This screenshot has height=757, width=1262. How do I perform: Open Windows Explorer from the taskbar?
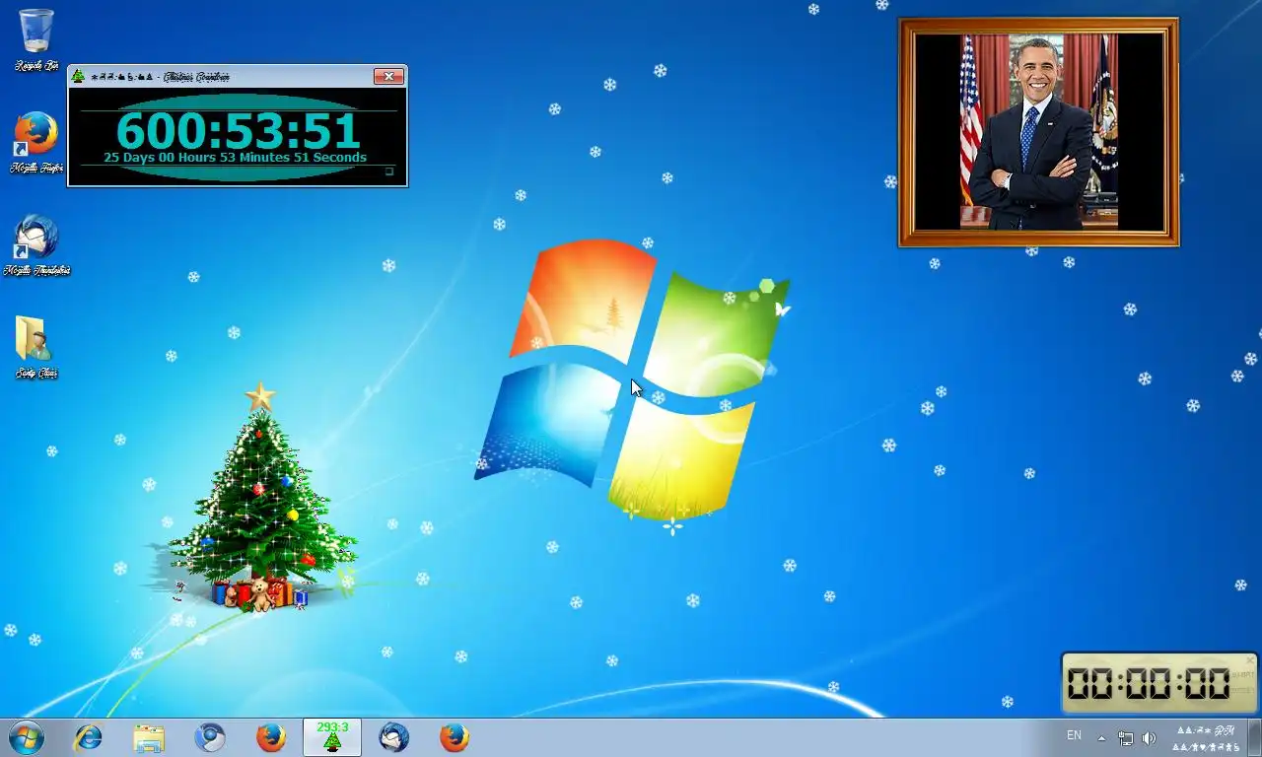pyautogui.click(x=149, y=737)
